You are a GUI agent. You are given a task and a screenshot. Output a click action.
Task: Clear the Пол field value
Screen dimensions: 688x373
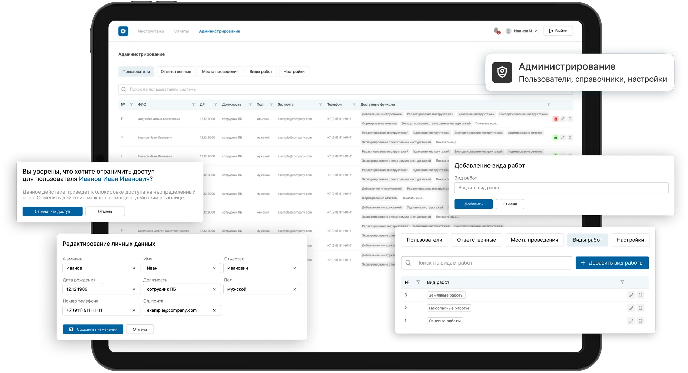[x=295, y=289]
